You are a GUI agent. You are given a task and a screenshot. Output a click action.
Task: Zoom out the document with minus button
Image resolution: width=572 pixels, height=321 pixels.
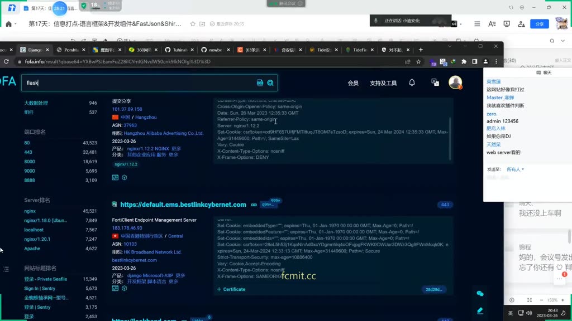541,300
